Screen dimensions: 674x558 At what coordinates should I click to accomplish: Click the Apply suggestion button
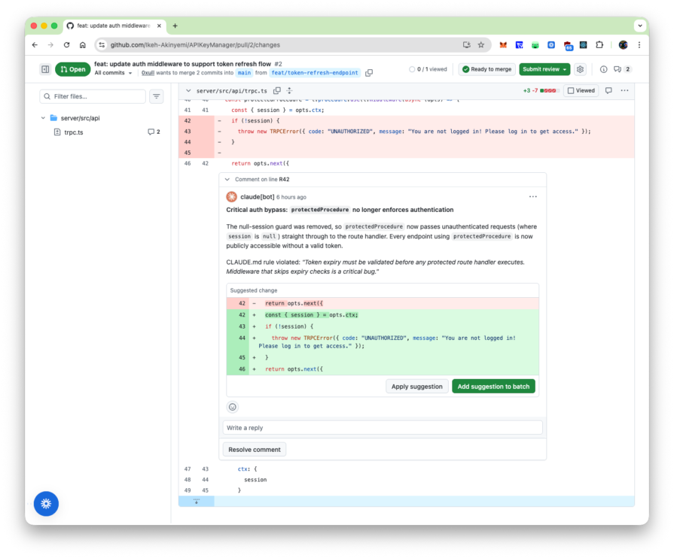pos(416,387)
